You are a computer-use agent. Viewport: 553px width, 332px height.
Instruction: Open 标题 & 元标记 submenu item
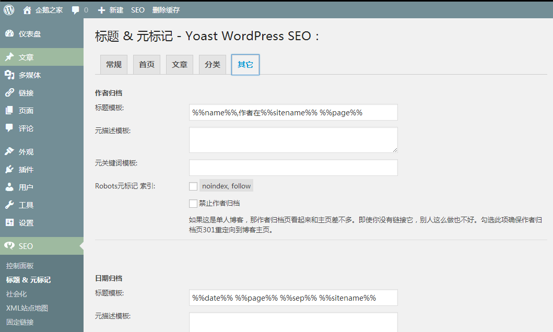(28, 280)
